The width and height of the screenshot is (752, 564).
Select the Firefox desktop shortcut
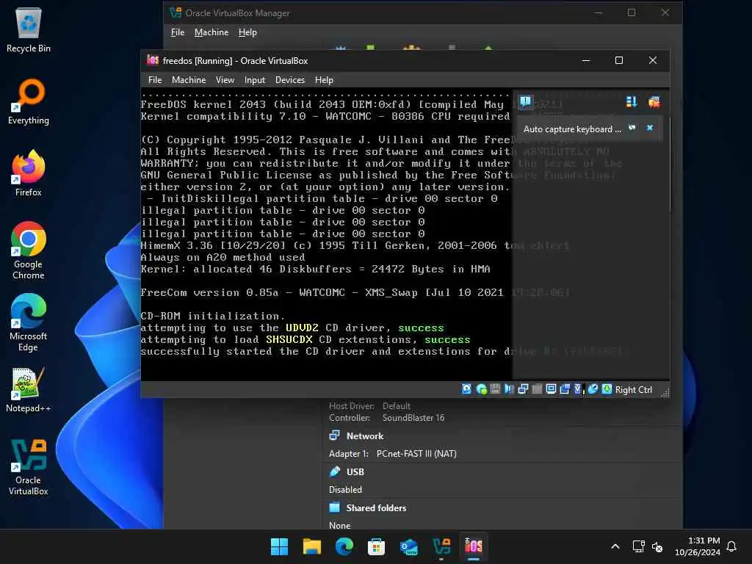tap(29, 173)
